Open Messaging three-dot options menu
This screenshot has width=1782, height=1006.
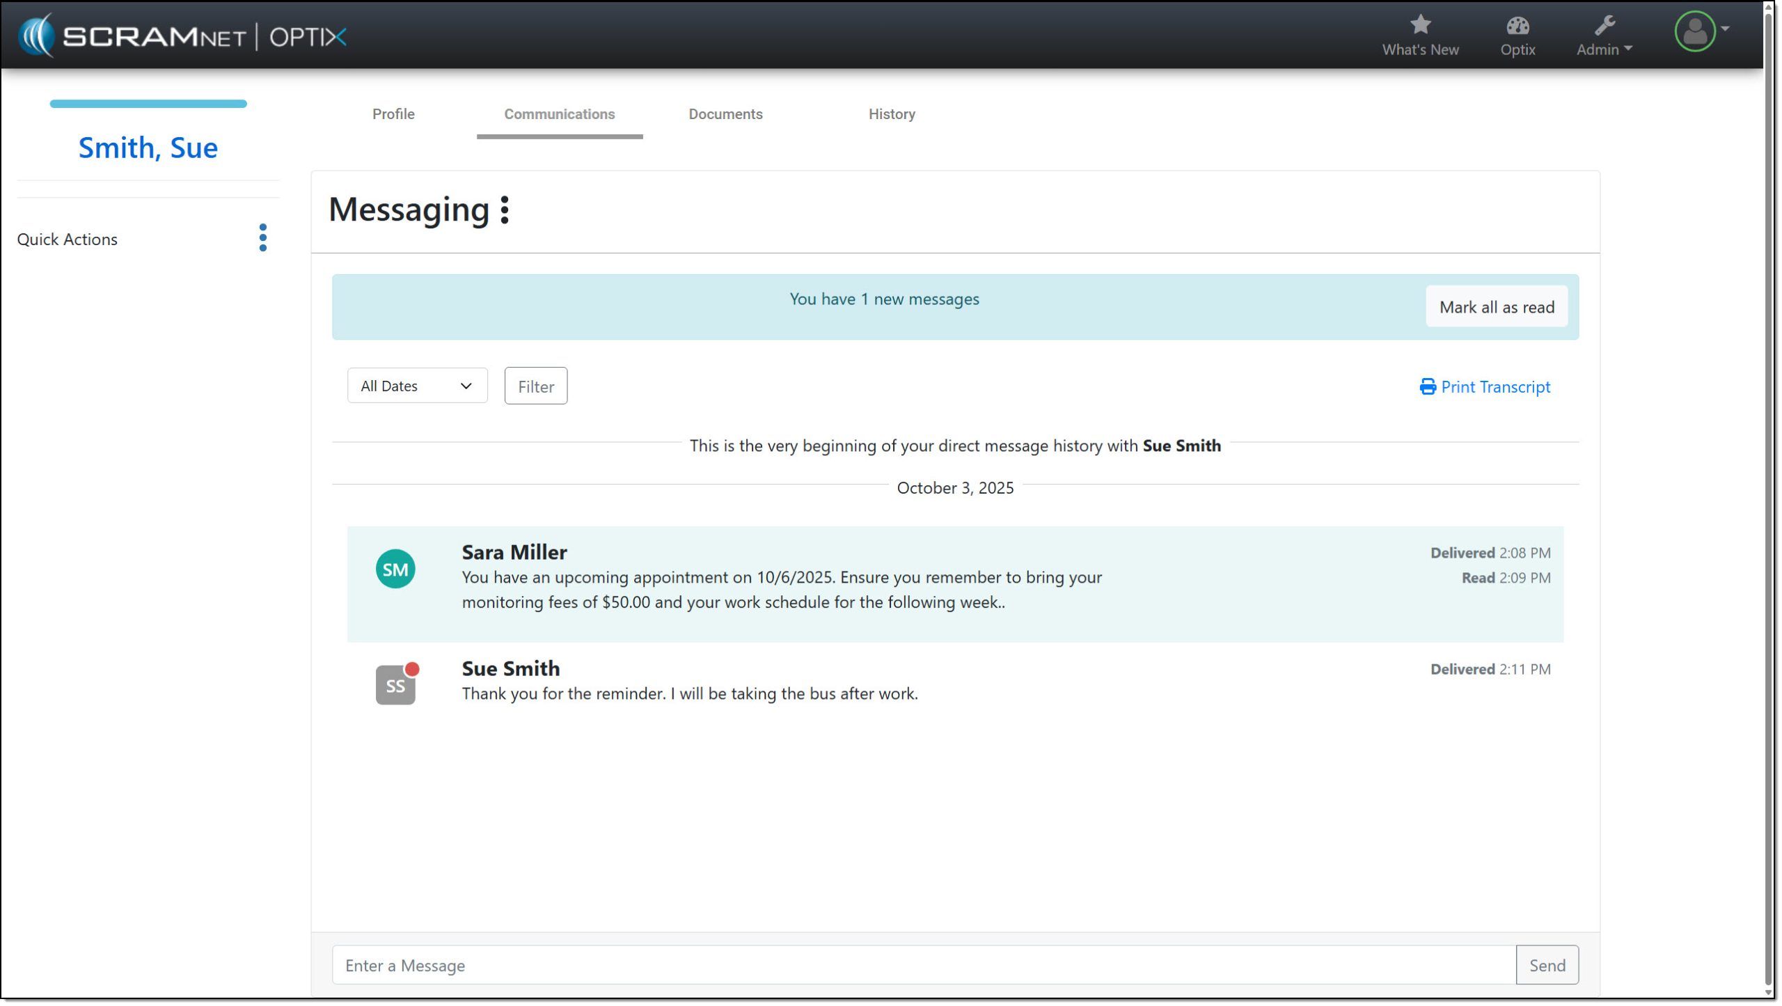505,210
